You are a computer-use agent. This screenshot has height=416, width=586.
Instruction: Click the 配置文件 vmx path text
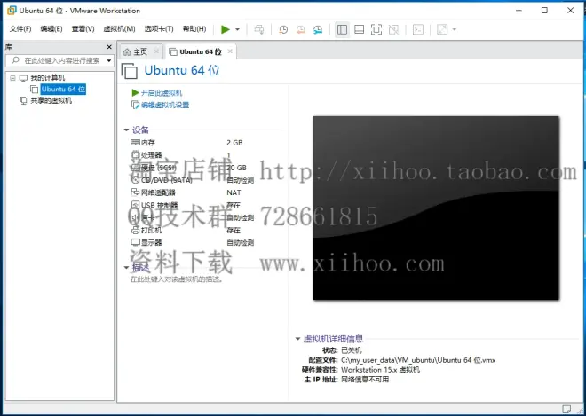pos(418,360)
